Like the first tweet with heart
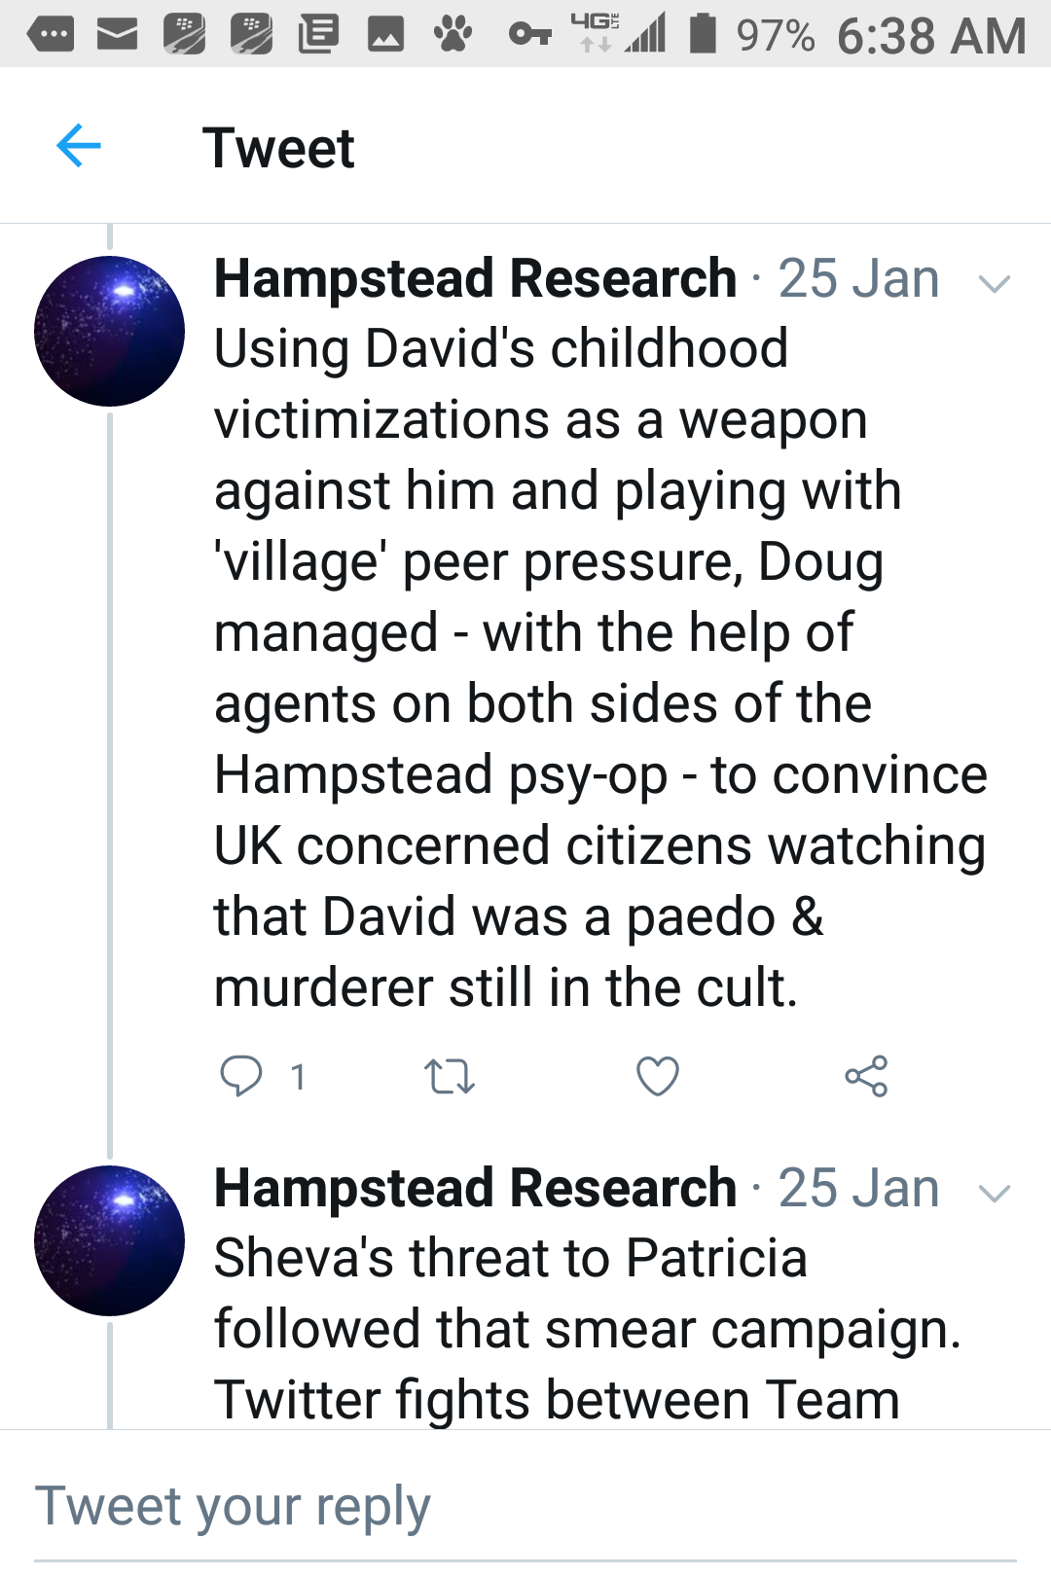 click(x=658, y=1076)
